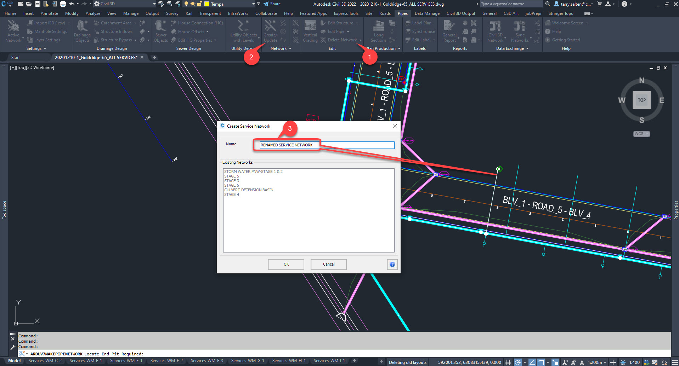Open the Vertical Grading tool
This screenshot has width=679, height=366.
pyautogui.click(x=310, y=31)
